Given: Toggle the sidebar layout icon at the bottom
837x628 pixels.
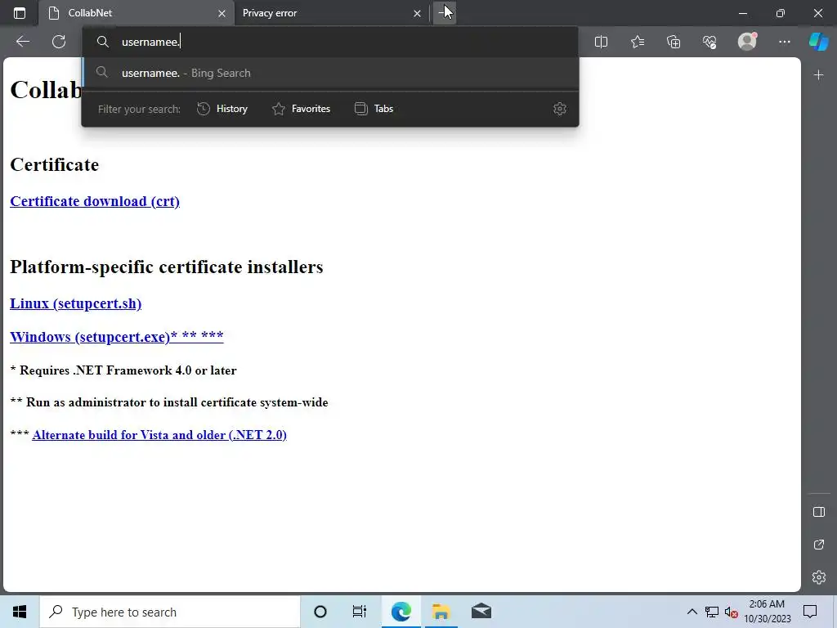Looking at the screenshot, I should coord(819,512).
